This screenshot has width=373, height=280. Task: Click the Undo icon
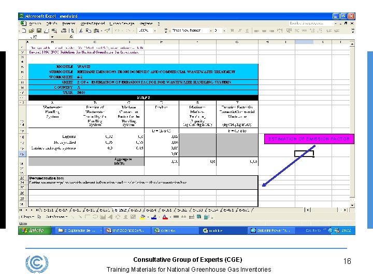pyautogui.click(x=117, y=31)
